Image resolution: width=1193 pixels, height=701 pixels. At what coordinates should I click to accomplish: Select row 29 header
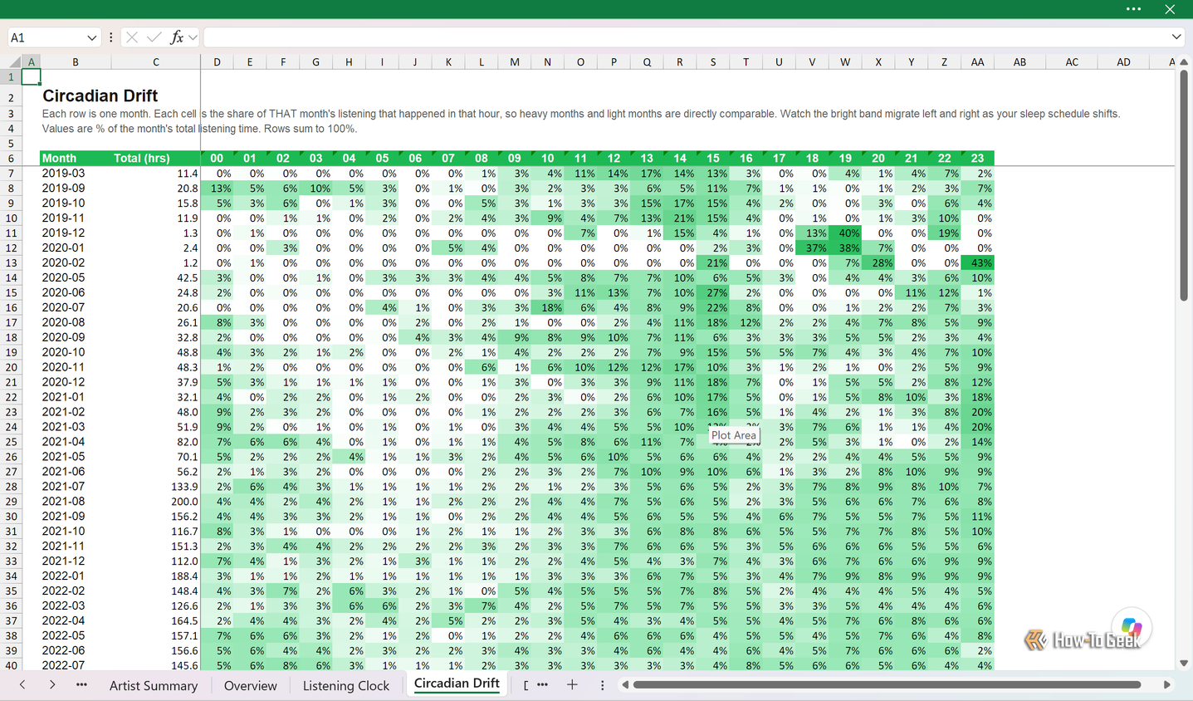(11, 502)
